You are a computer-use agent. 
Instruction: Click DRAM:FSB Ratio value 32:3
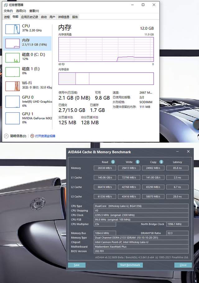pos(178,233)
